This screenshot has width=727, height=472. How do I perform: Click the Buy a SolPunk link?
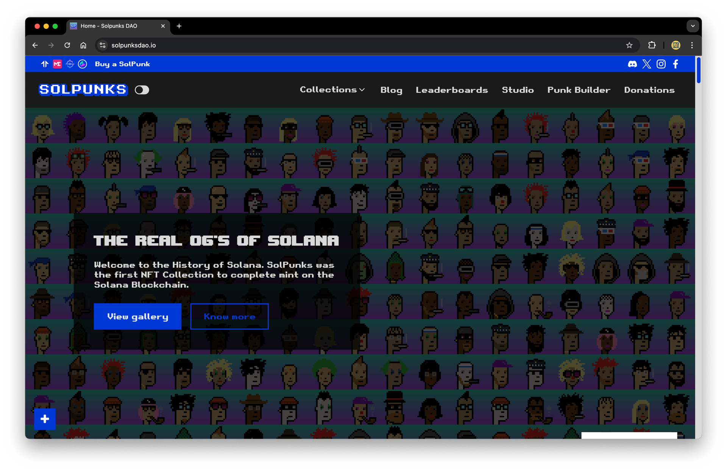tap(122, 64)
